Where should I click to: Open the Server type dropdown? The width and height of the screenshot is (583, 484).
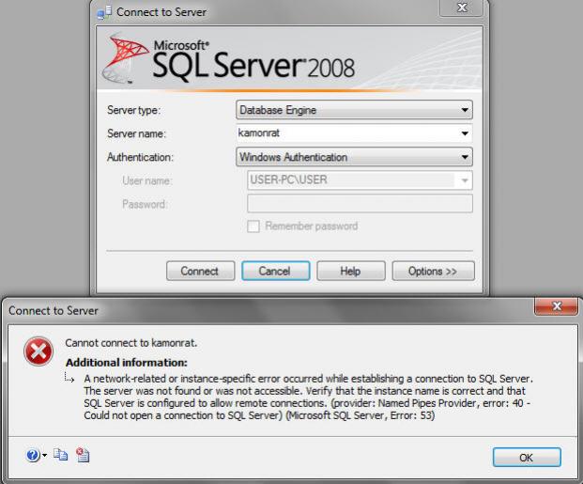click(354, 110)
